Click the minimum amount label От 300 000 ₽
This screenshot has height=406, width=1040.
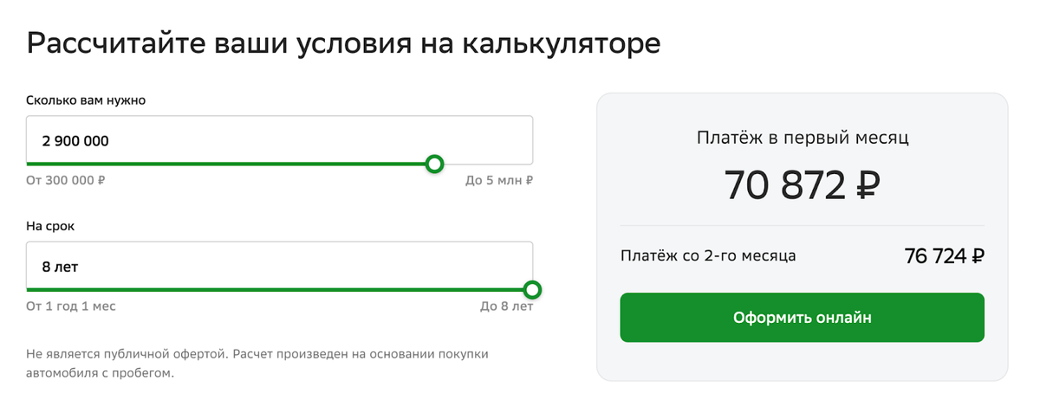point(66,181)
